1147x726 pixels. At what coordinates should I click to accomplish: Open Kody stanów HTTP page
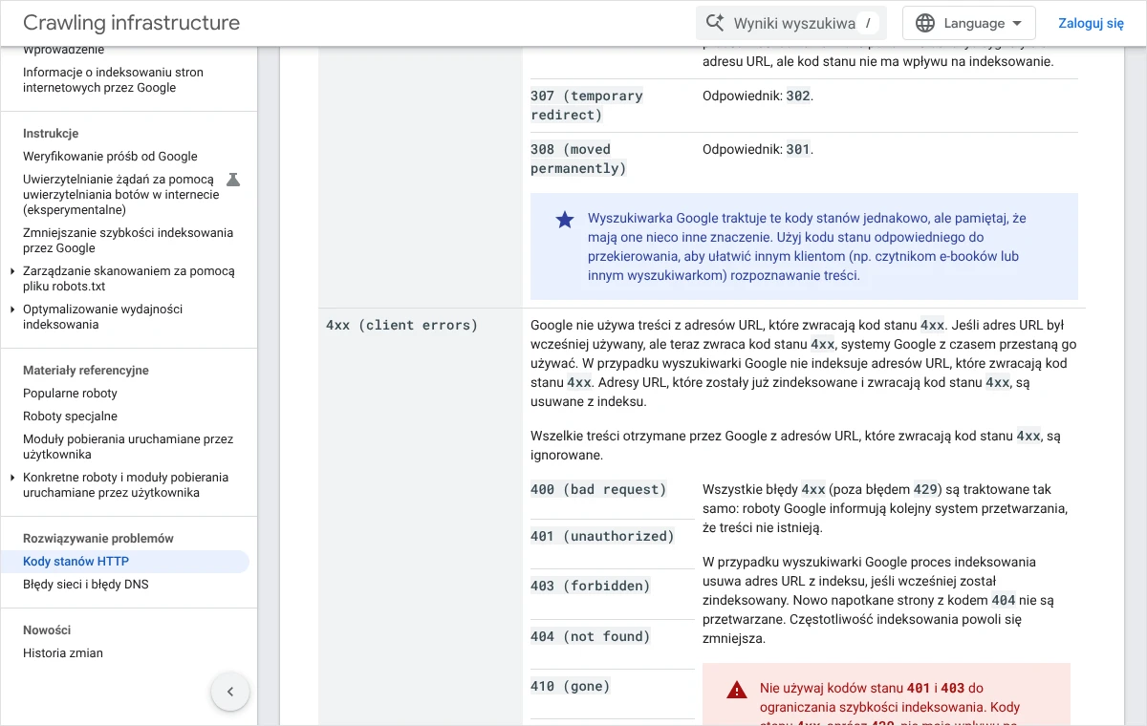coord(76,562)
